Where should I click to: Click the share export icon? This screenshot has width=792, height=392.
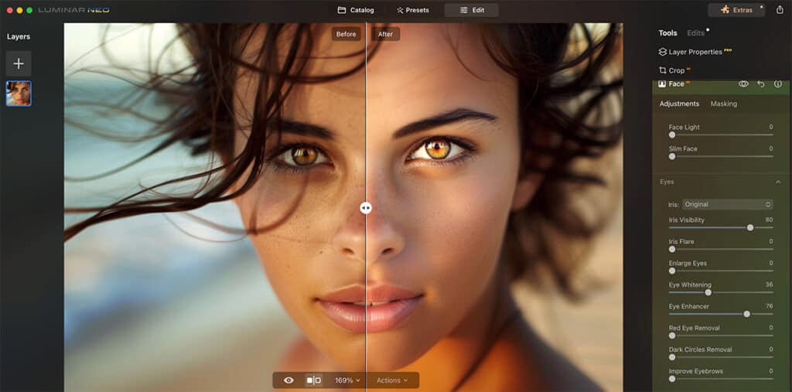780,9
